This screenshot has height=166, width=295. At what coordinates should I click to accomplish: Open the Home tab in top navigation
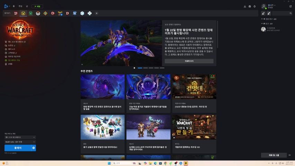(x=14, y=7)
